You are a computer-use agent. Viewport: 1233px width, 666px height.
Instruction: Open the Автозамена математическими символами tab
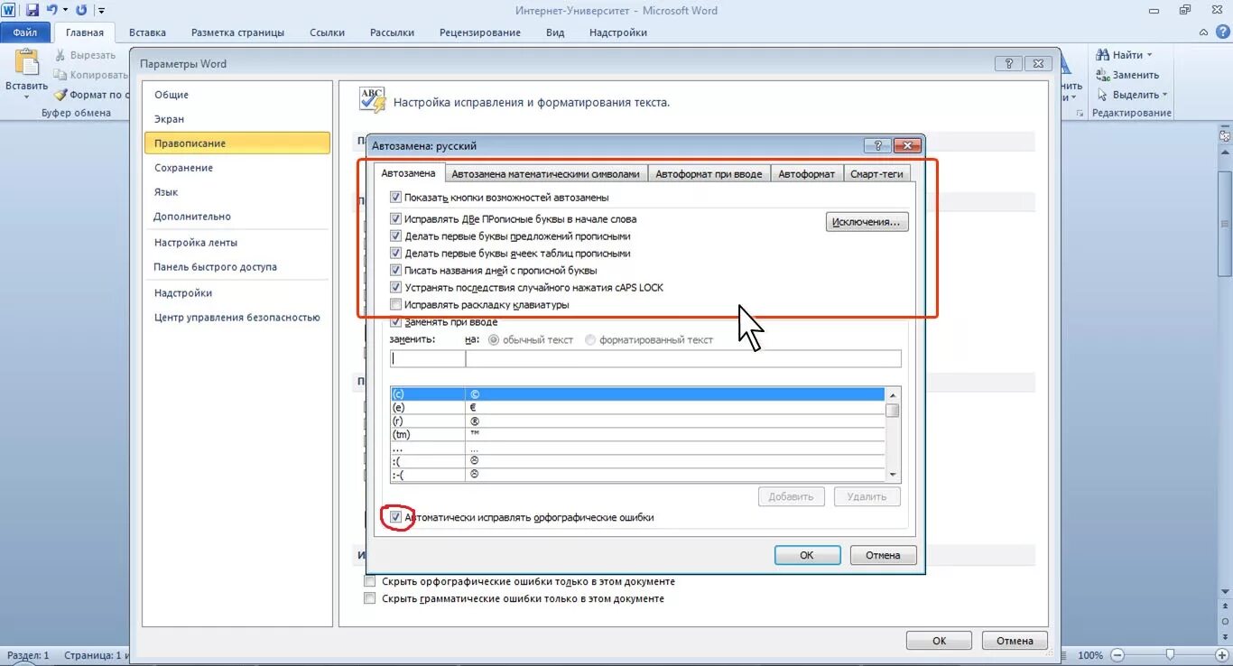click(546, 174)
